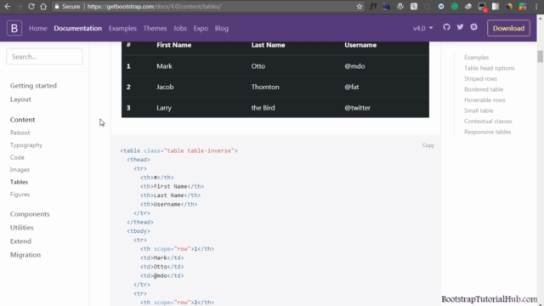The width and height of the screenshot is (544, 306).
Task: Click the Thornton table cell
Action: [x=265, y=87]
